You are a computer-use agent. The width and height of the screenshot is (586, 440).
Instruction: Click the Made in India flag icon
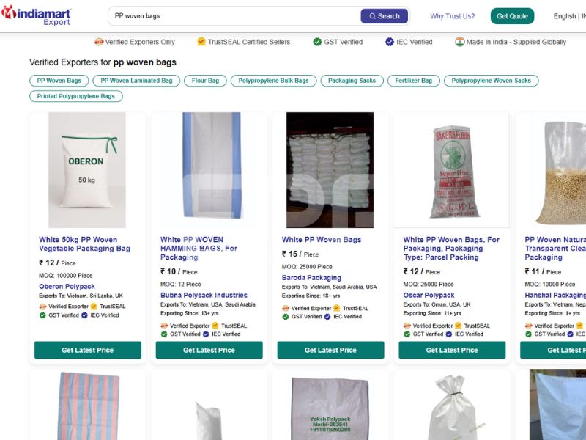[460, 42]
